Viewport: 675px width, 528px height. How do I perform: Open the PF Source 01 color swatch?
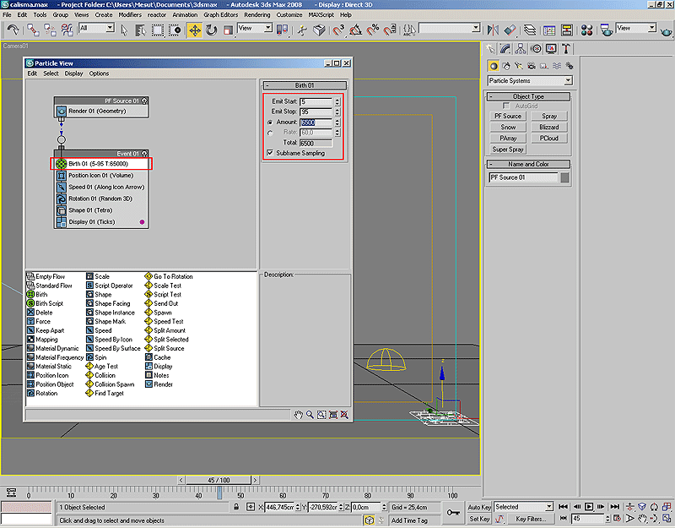[565, 177]
